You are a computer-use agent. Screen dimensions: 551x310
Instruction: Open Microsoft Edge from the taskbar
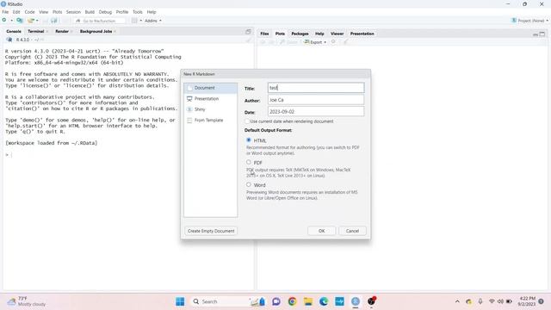point(324,301)
